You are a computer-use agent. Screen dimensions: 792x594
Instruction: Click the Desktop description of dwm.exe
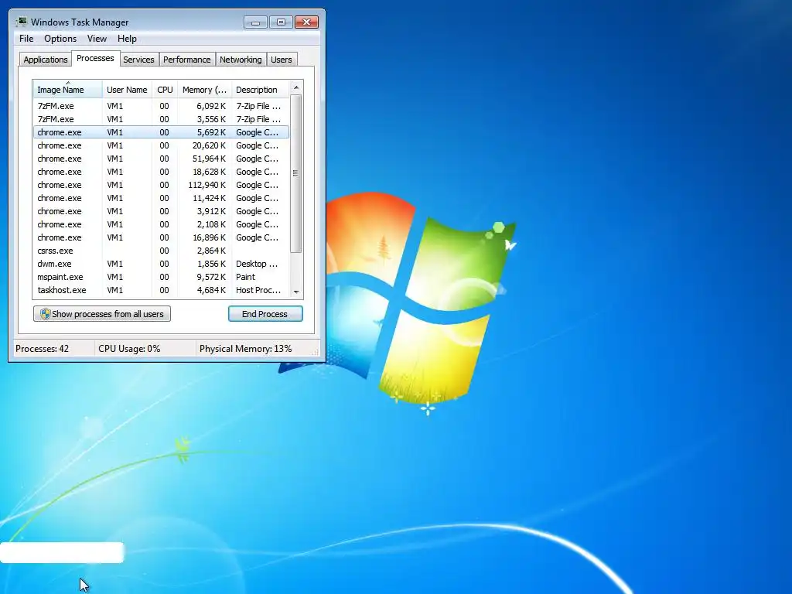pyautogui.click(x=257, y=264)
